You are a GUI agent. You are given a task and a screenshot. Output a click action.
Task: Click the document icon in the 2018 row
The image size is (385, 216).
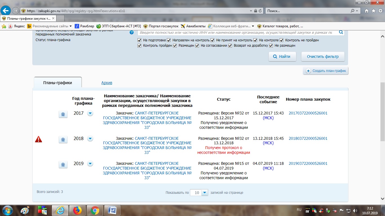[x=63, y=139]
